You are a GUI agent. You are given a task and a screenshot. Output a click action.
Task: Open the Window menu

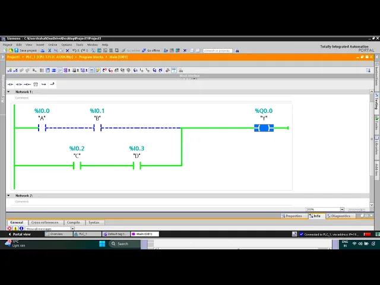click(93, 45)
